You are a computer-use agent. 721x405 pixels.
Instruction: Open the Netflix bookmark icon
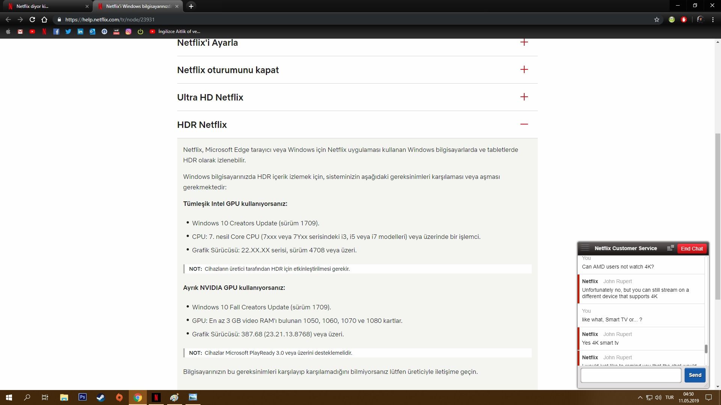point(44,31)
